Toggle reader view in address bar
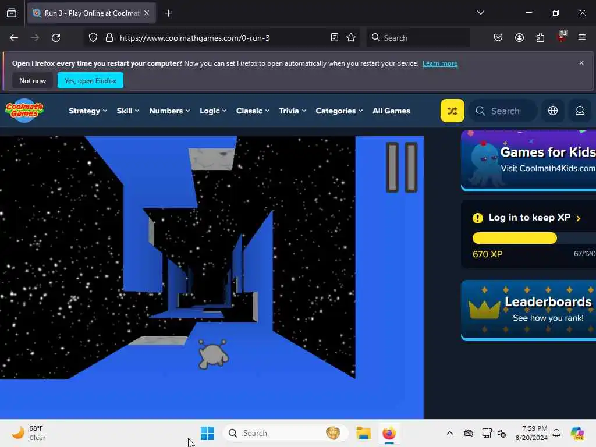596x447 pixels. tap(335, 37)
